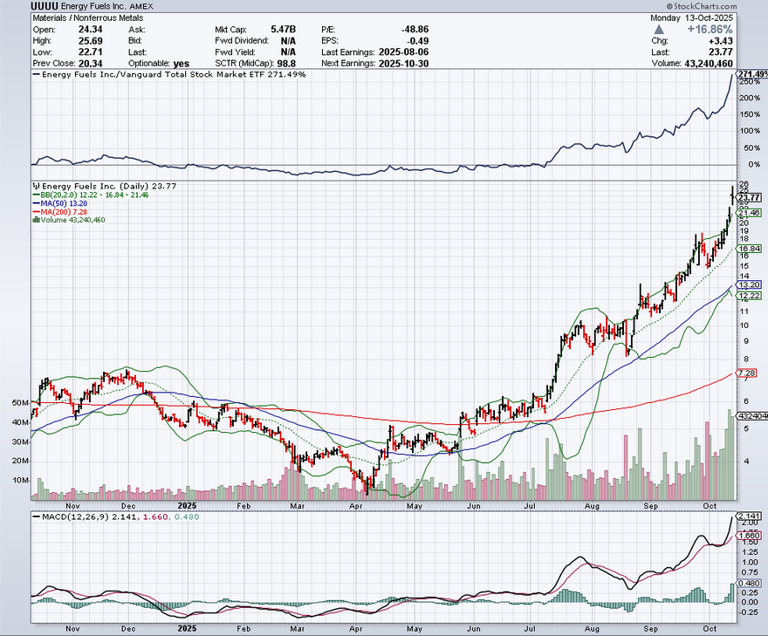Click the 16.84 middle band axis label

point(750,249)
